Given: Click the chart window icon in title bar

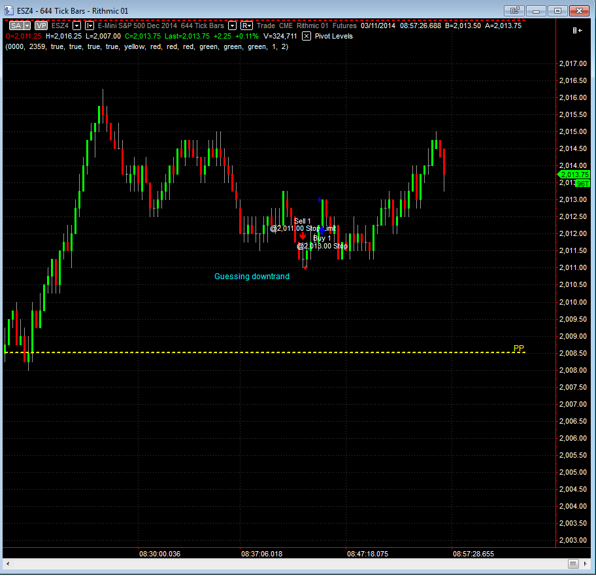Looking at the screenshot, I should pyautogui.click(x=8, y=10).
